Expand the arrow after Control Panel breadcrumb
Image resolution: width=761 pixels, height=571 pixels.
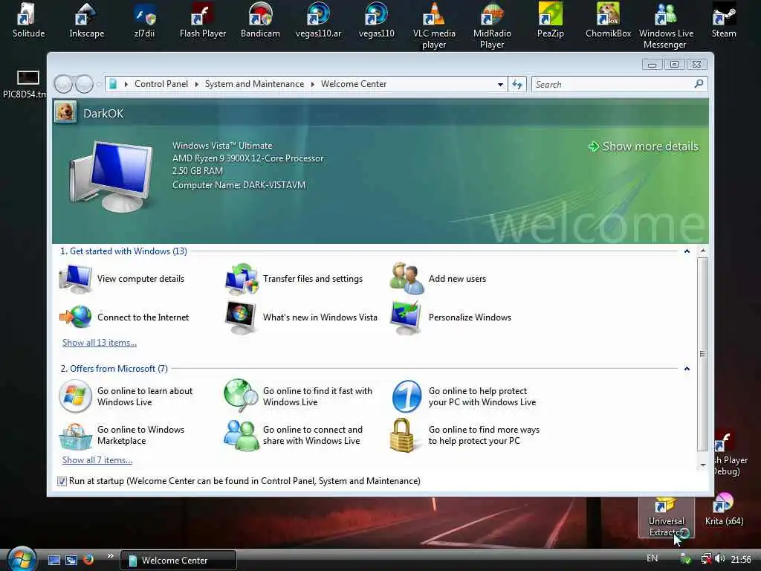coord(196,85)
